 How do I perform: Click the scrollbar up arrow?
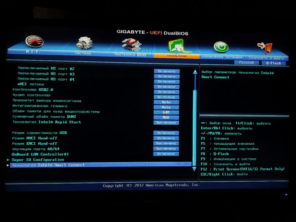click(195, 72)
